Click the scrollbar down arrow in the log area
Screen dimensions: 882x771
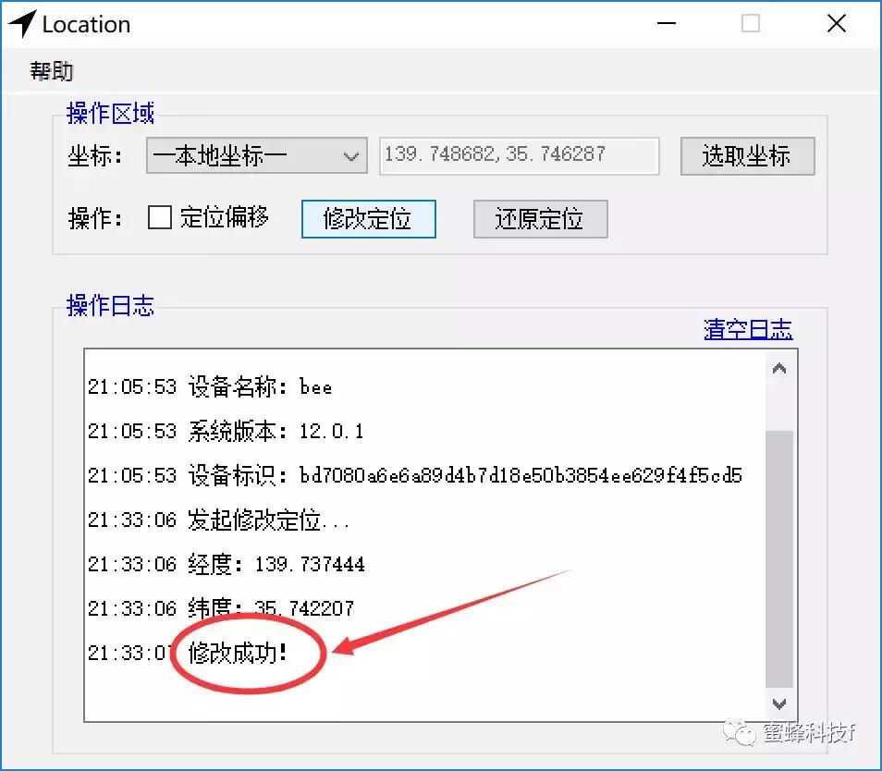point(779,703)
